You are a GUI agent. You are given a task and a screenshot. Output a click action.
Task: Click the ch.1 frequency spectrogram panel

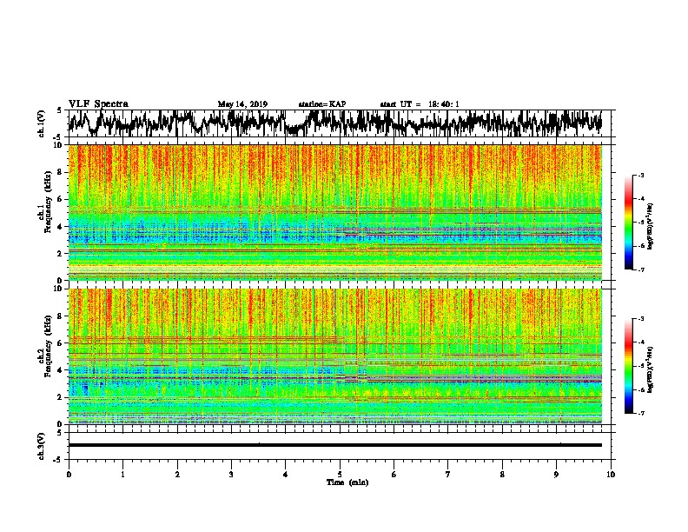(335, 212)
